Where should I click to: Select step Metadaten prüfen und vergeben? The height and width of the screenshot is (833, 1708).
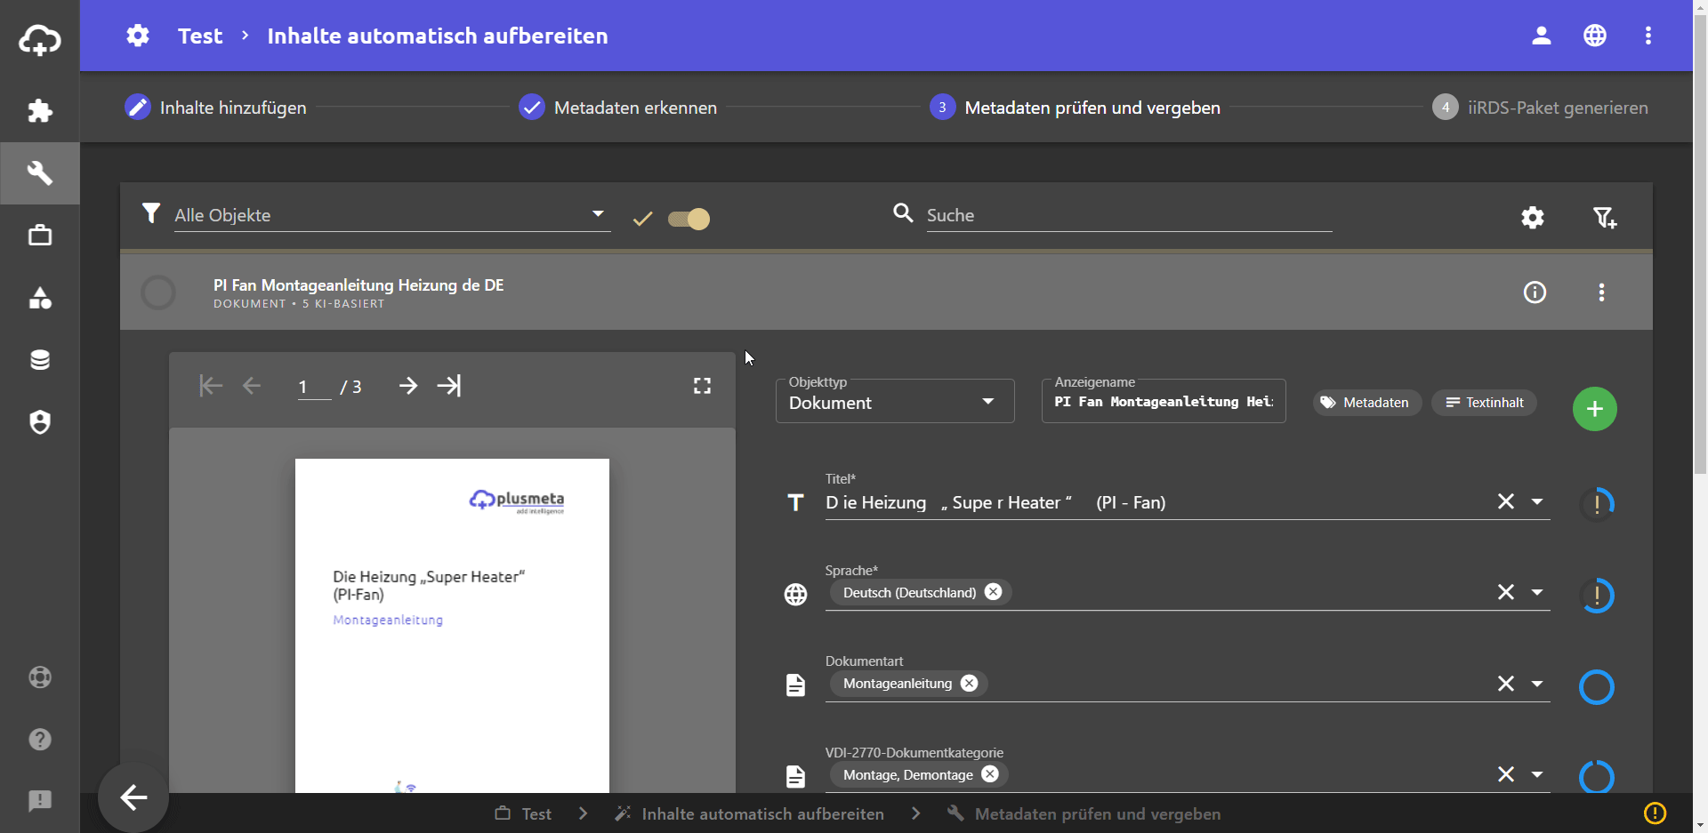point(1075,108)
